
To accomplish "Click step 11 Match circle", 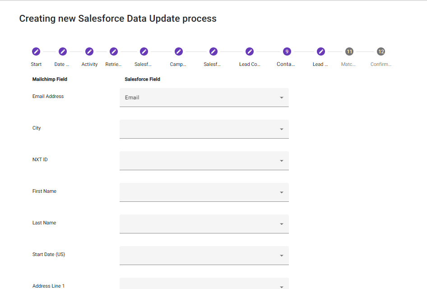I will coord(349,51).
